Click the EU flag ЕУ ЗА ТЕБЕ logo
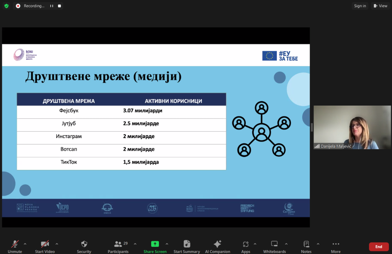This screenshot has height=254, width=392. 280,56
